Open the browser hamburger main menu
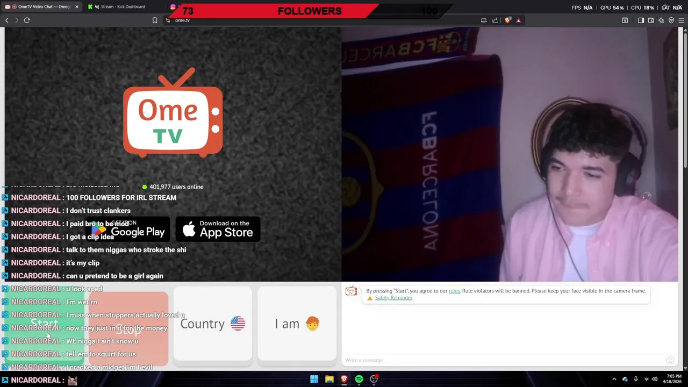 pos(682,20)
